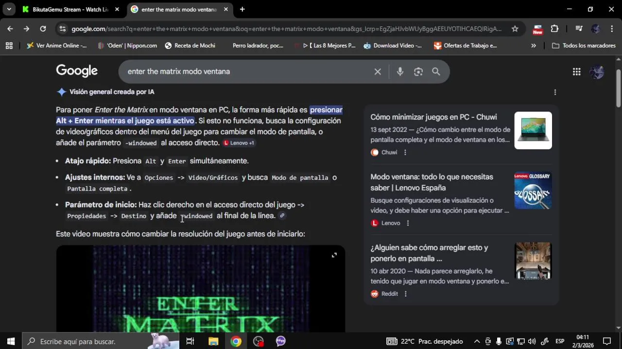The height and width of the screenshot is (349, 622).
Task: Open Lenovo result three-dot menu
Action: click(408, 223)
